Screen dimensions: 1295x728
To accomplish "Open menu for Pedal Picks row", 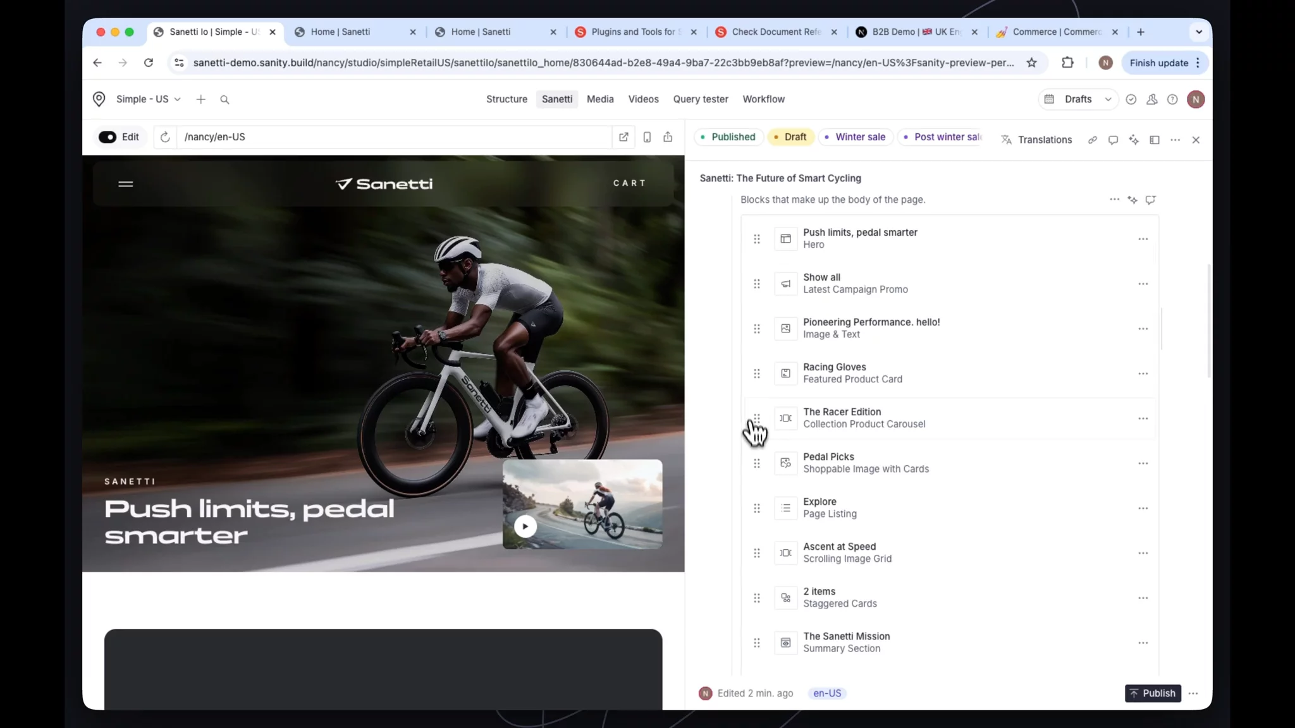I will pos(1143,463).
